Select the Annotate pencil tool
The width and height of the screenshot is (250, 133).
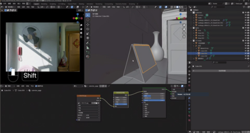tap(88, 43)
